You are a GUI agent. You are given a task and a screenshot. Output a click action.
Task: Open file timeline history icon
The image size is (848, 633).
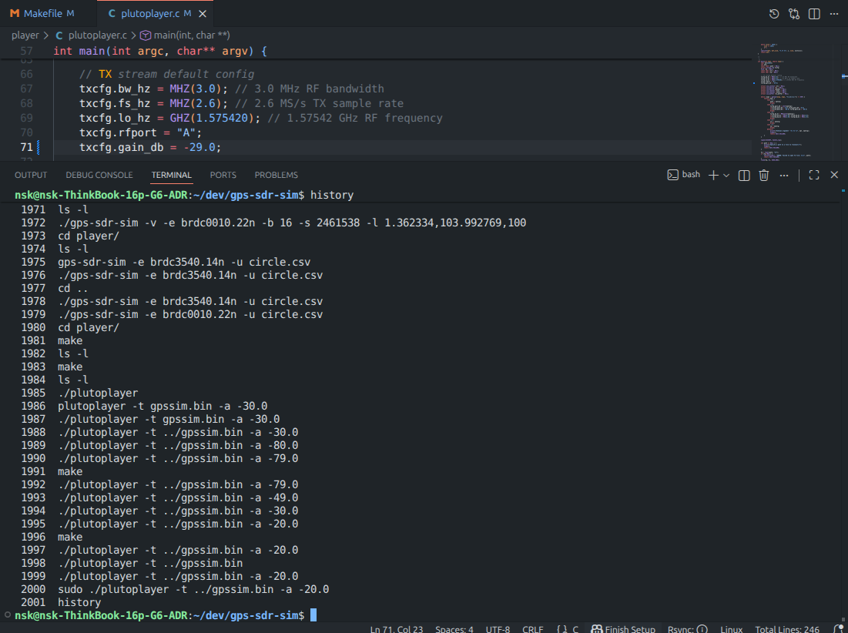point(774,14)
